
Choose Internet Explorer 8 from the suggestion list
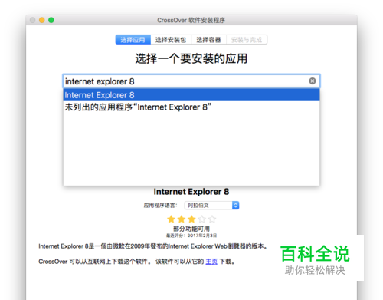(x=191, y=95)
